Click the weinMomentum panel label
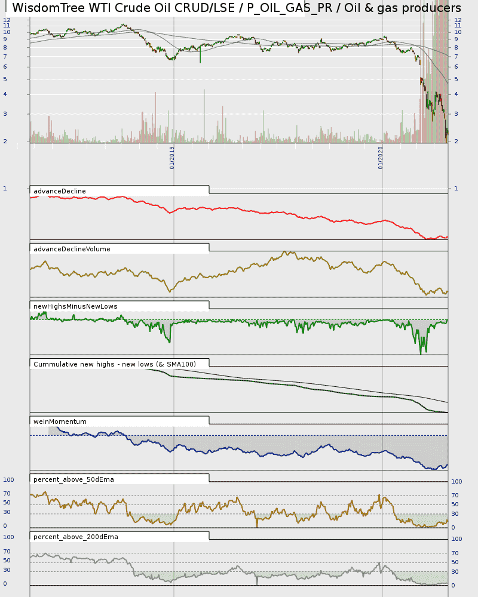This screenshot has height=597, width=478. (x=60, y=422)
